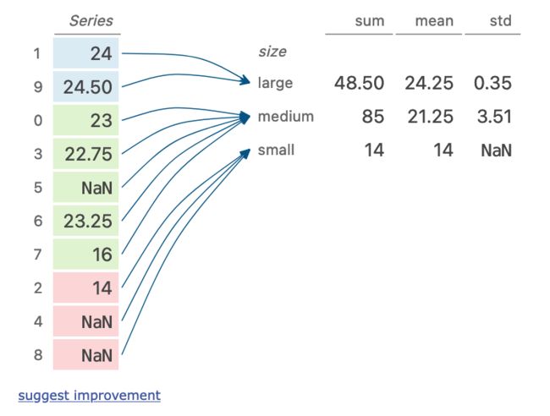Click the blue cell with value 24
The image size is (550, 416).
(x=86, y=53)
